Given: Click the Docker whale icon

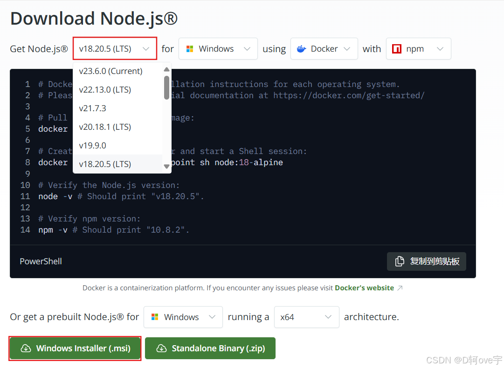Looking at the screenshot, I should (x=301, y=49).
